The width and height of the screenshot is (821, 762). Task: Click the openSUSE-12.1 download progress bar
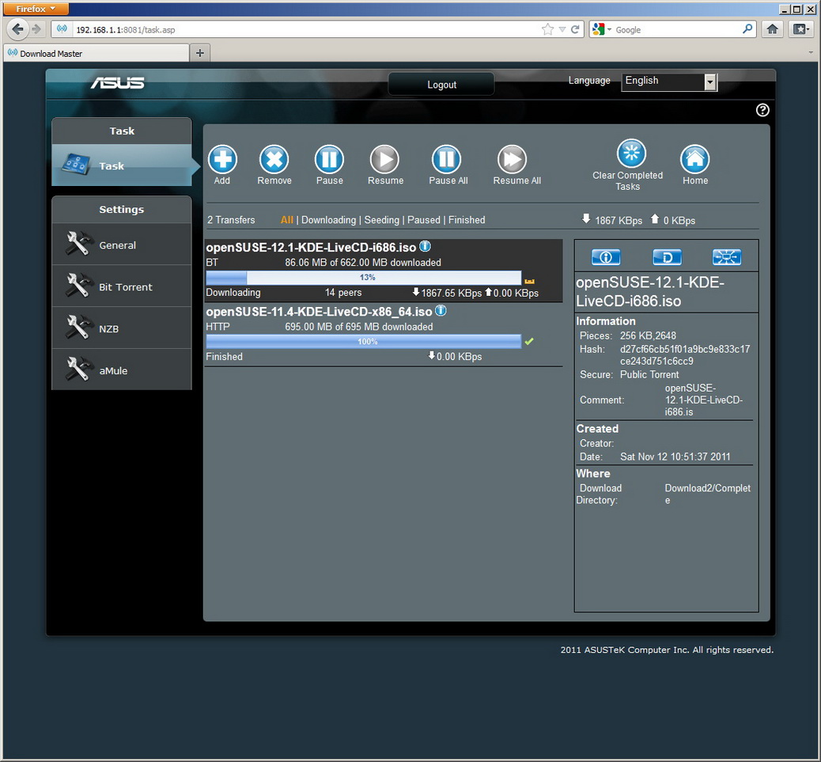363,278
